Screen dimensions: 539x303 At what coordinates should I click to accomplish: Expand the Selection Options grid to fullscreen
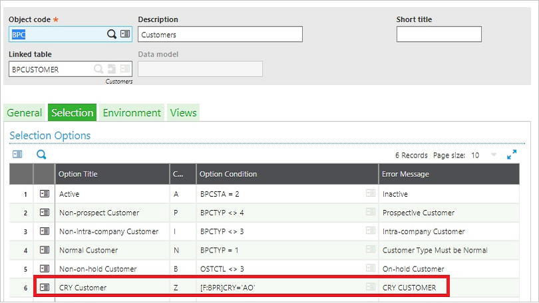[x=512, y=154]
